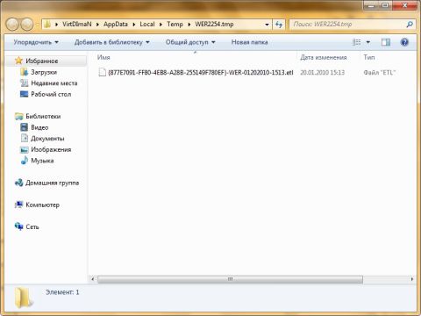Sort by the Тип column header
The height and width of the screenshot is (316, 421).
369,57
